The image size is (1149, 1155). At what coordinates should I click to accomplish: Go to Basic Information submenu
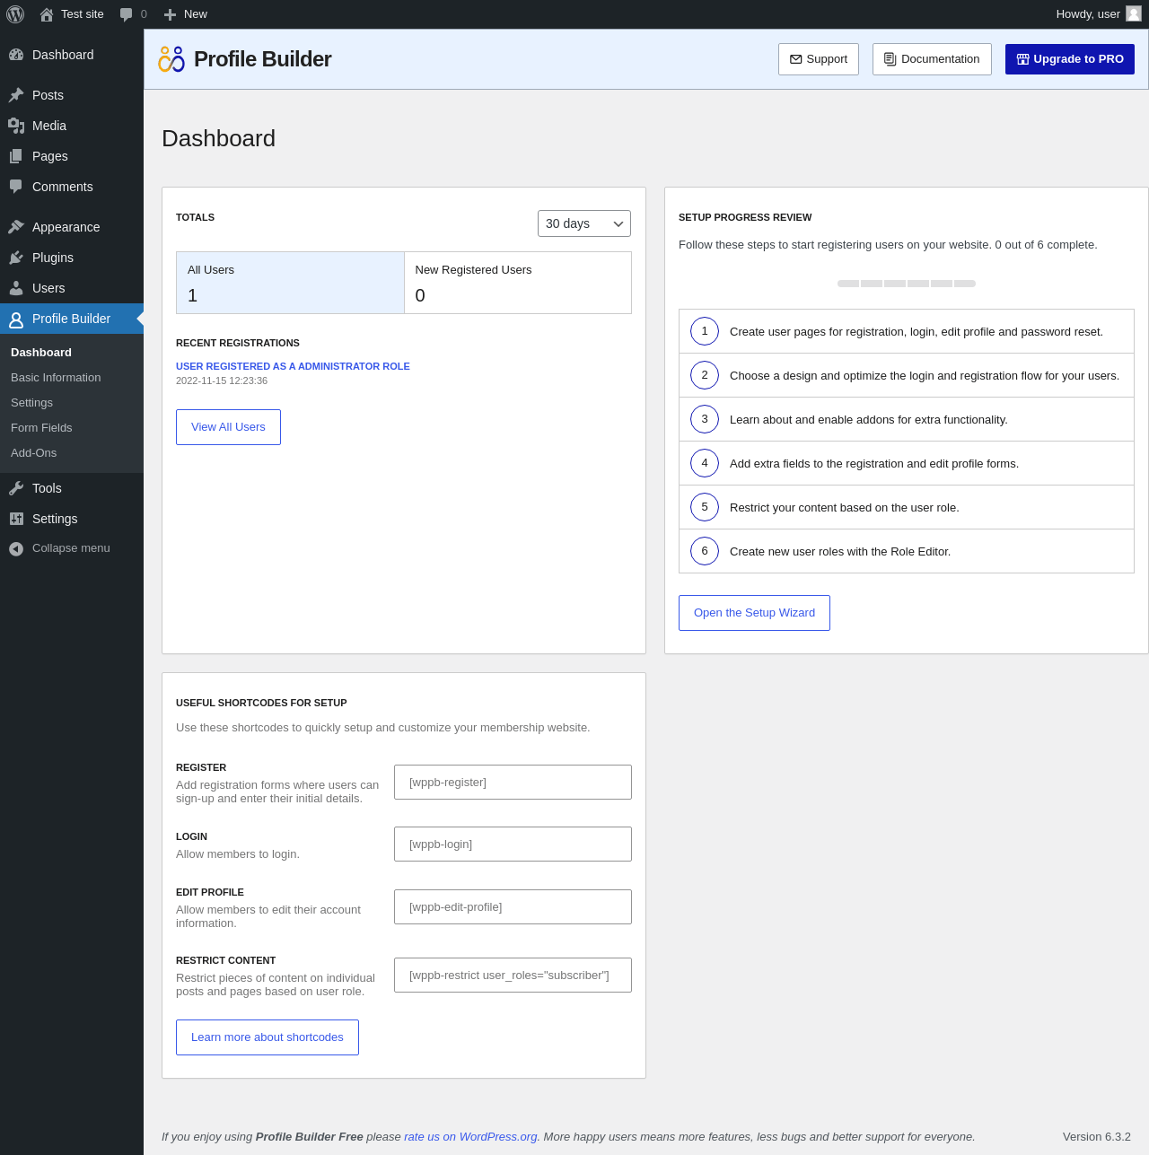[56, 378]
